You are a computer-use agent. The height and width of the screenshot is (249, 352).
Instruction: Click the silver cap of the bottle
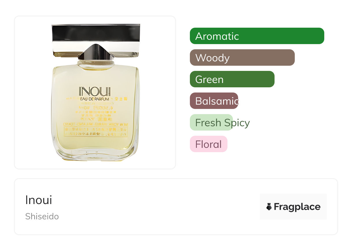pyautogui.click(x=96, y=41)
